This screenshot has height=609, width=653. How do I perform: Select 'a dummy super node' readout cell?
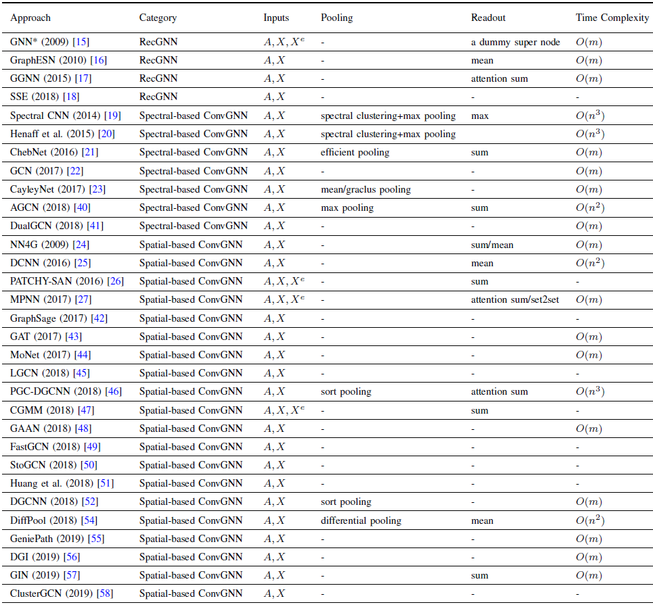(x=515, y=42)
